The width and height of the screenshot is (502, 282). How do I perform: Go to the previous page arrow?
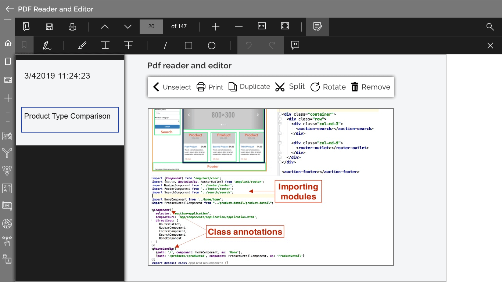(105, 26)
